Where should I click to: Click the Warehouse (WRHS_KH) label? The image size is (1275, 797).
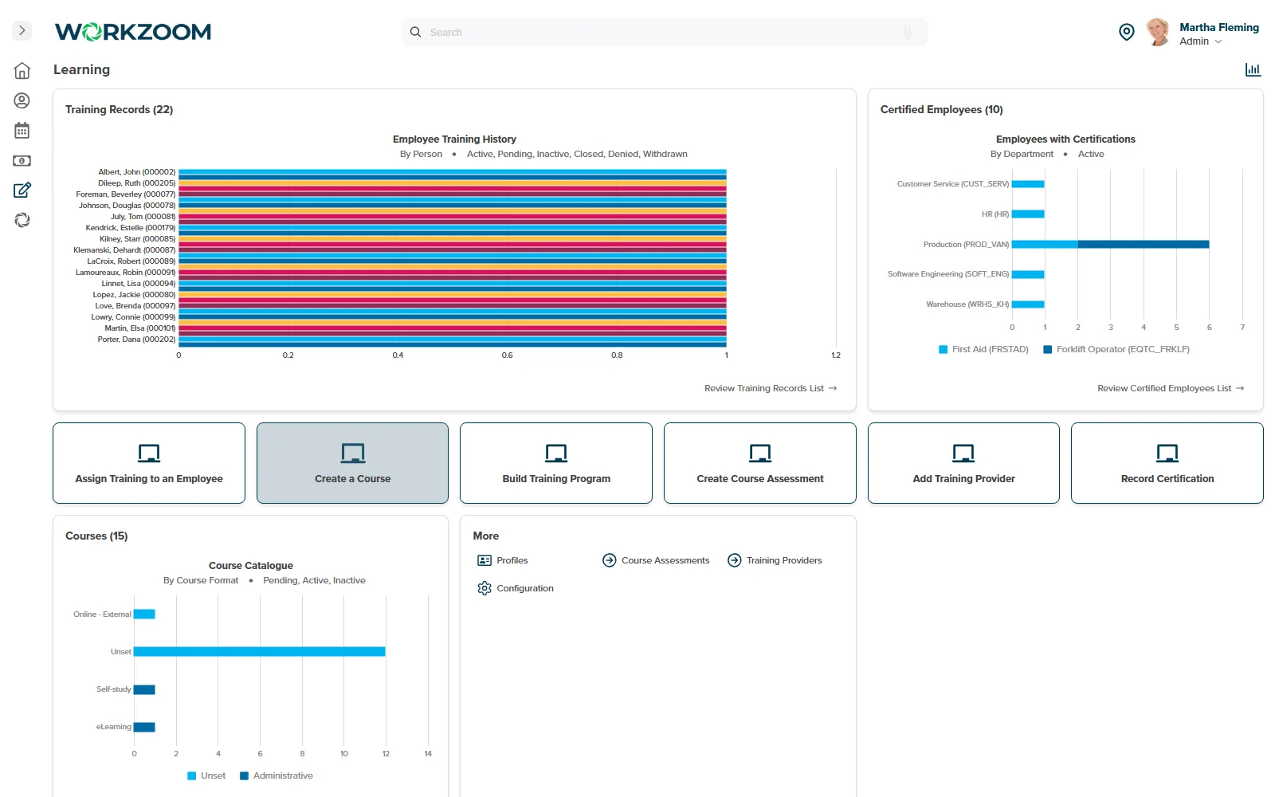(967, 304)
